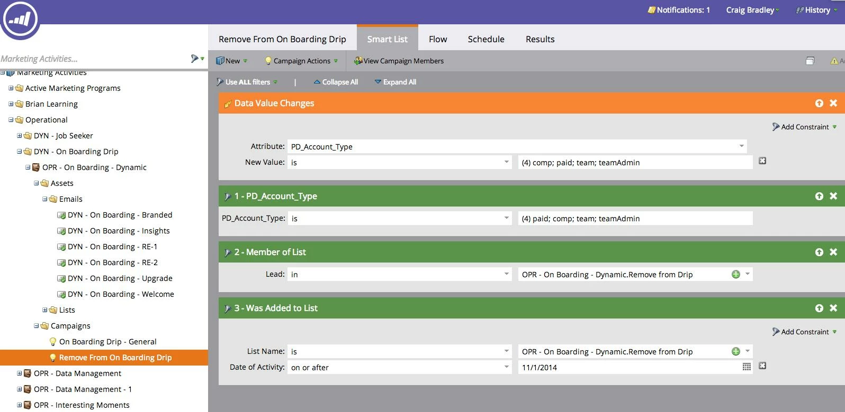This screenshot has height=412, width=845.
Task: Open the Notifications indicator
Action: click(x=679, y=10)
